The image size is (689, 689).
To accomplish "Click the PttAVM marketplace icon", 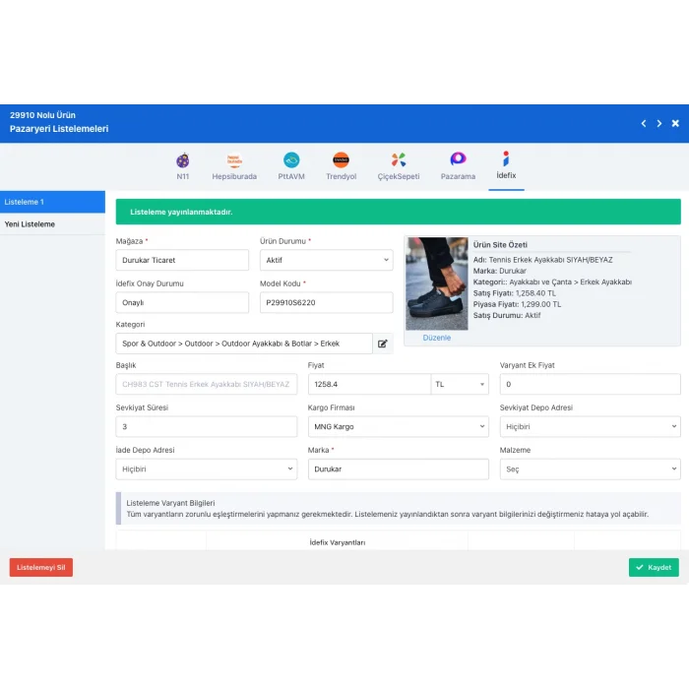I will pyautogui.click(x=291, y=160).
